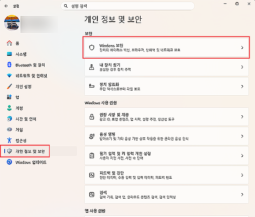255x217 pixels.
Task: Open Windows 보안 settings title
Action: click(111, 46)
